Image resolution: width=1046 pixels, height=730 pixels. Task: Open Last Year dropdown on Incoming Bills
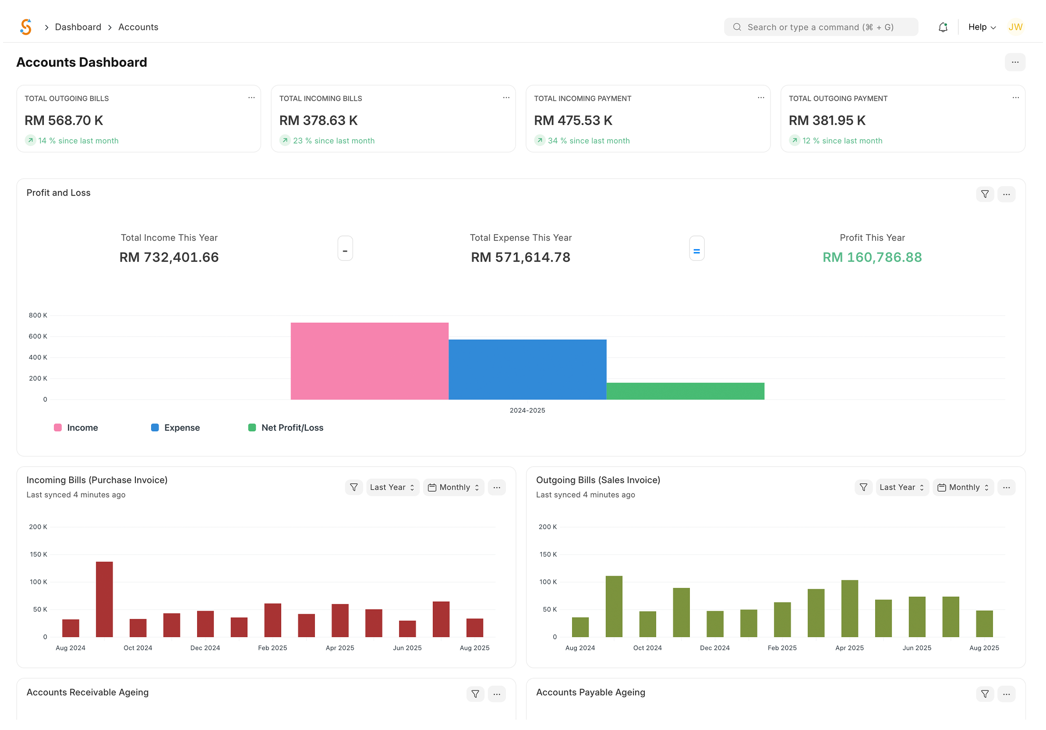tap(392, 488)
